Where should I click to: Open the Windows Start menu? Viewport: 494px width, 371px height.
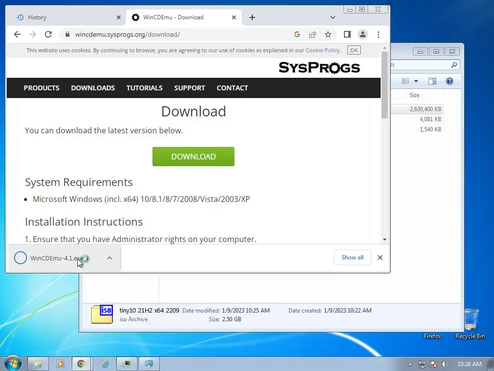pos(13,363)
